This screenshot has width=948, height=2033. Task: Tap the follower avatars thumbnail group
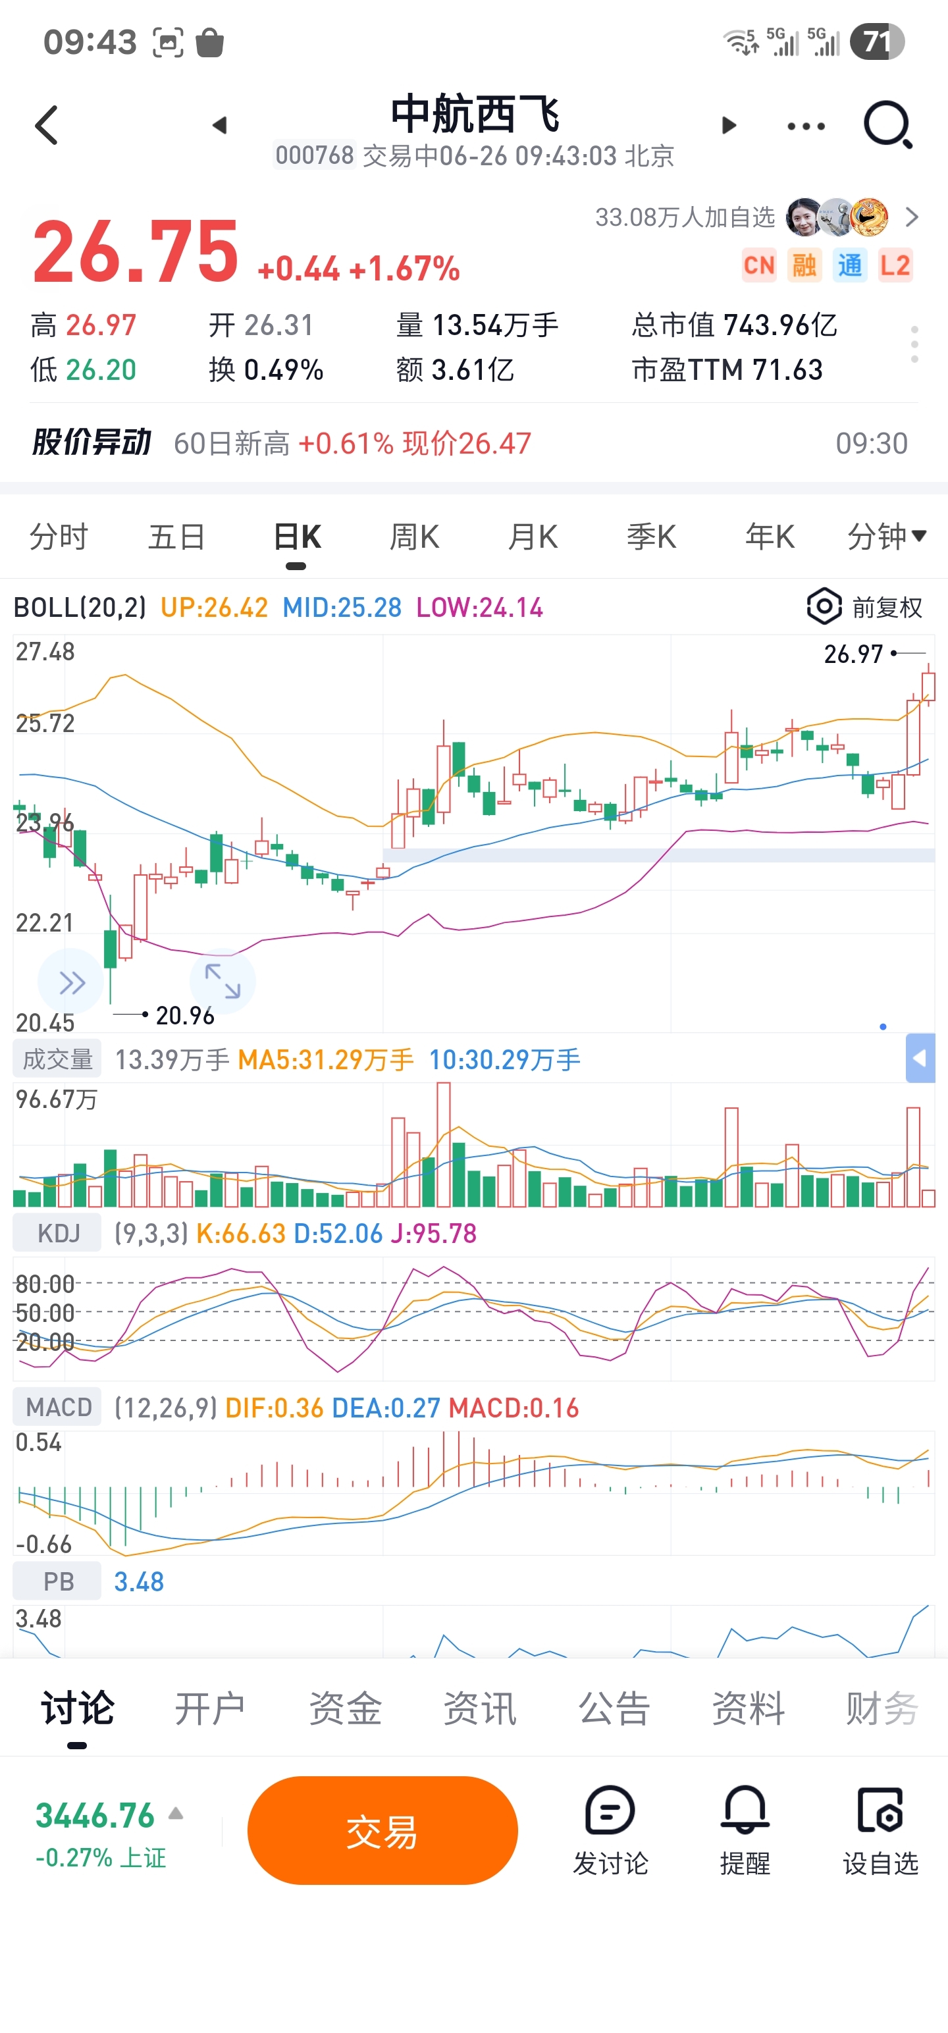[837, 217]
